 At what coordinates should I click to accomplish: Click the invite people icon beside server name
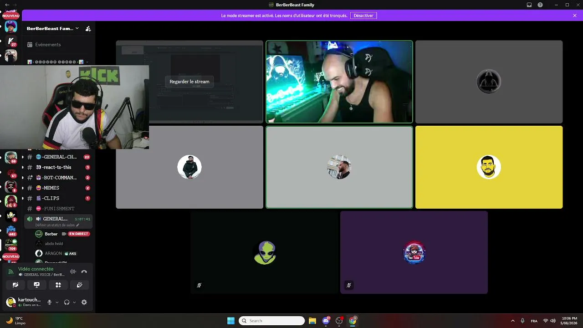pyautogui.click(x=88, y=29)
